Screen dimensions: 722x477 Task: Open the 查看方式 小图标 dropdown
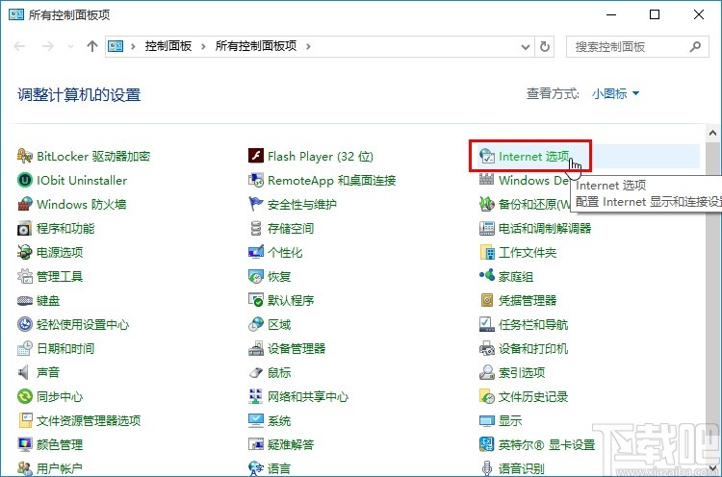pyautogui.click(x=616, y=94)
